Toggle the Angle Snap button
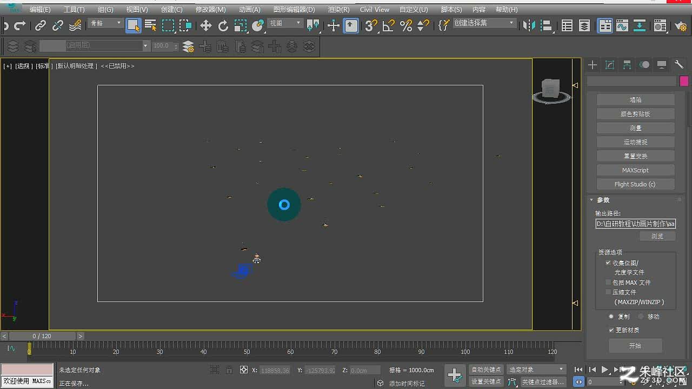 tap(389, 25)
